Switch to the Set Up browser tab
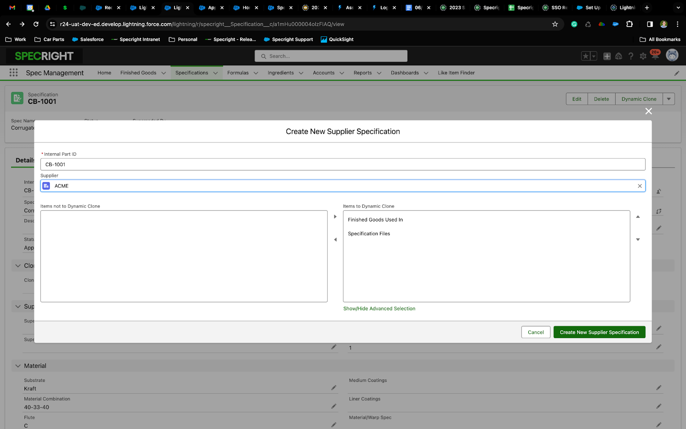686x429 pixels. click(589, 8)
